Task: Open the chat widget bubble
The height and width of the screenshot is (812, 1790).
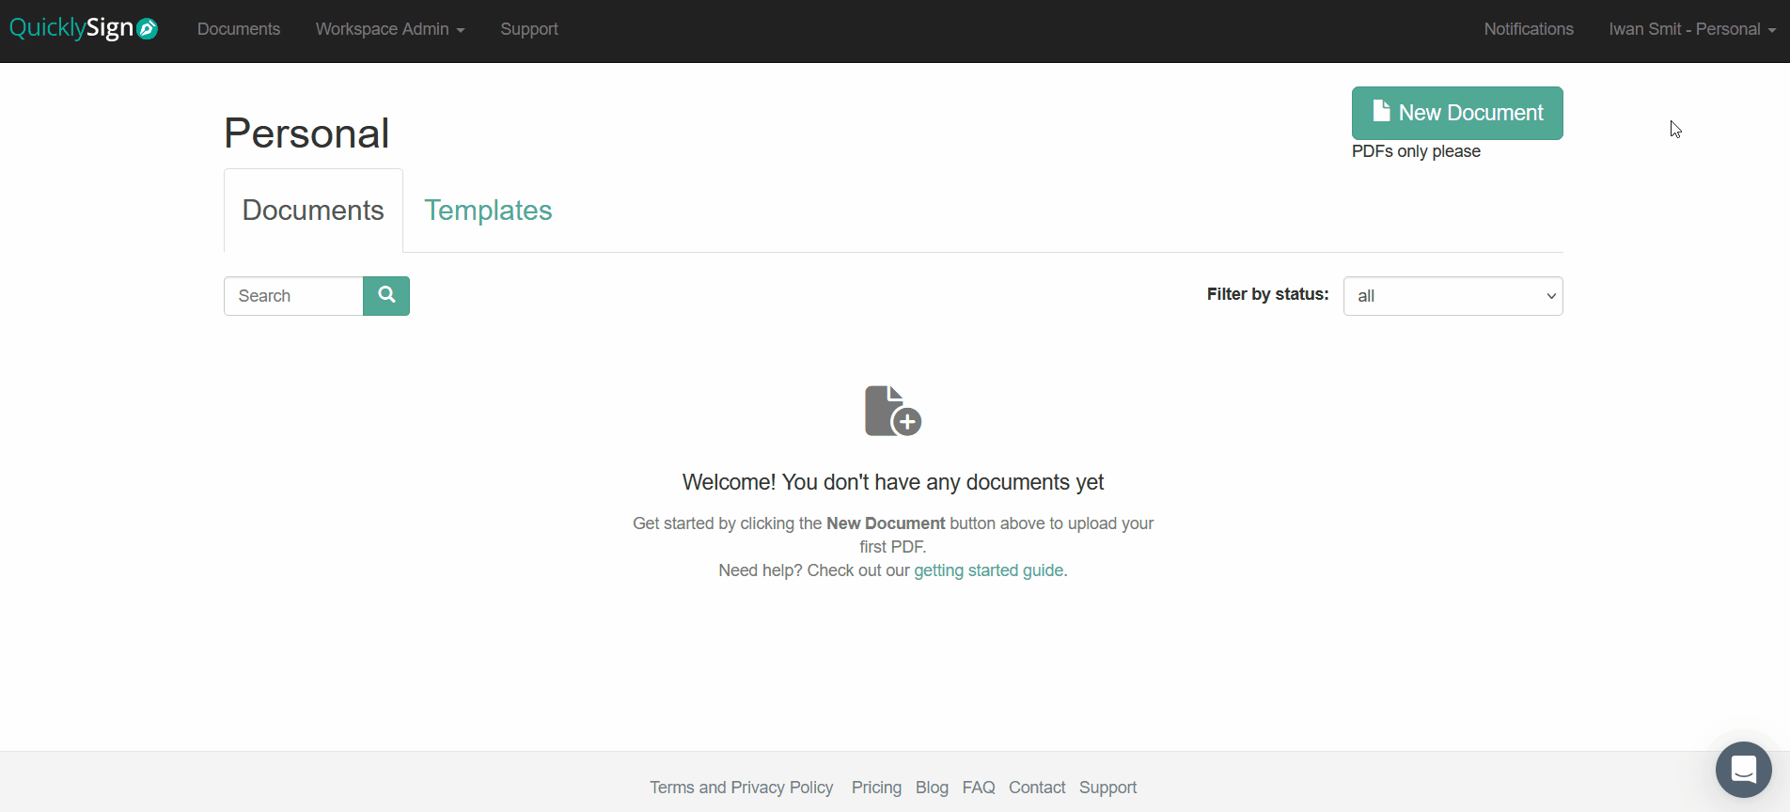Action: [1744, 770]
